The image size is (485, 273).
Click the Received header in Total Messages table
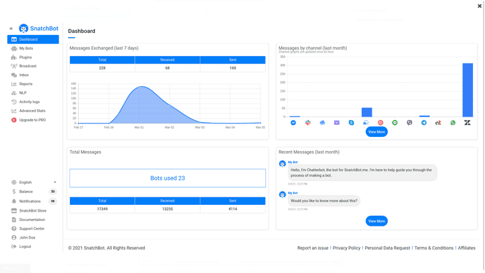(x=167, y=201)
